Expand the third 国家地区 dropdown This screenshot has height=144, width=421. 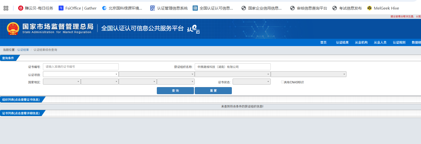pyautogui.click(x=138, y=82)
